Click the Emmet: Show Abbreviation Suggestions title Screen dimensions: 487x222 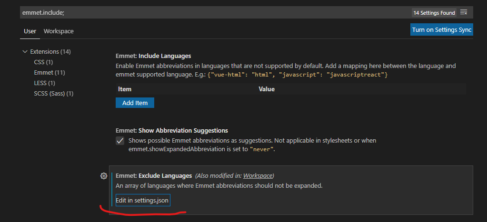[172, 130]
